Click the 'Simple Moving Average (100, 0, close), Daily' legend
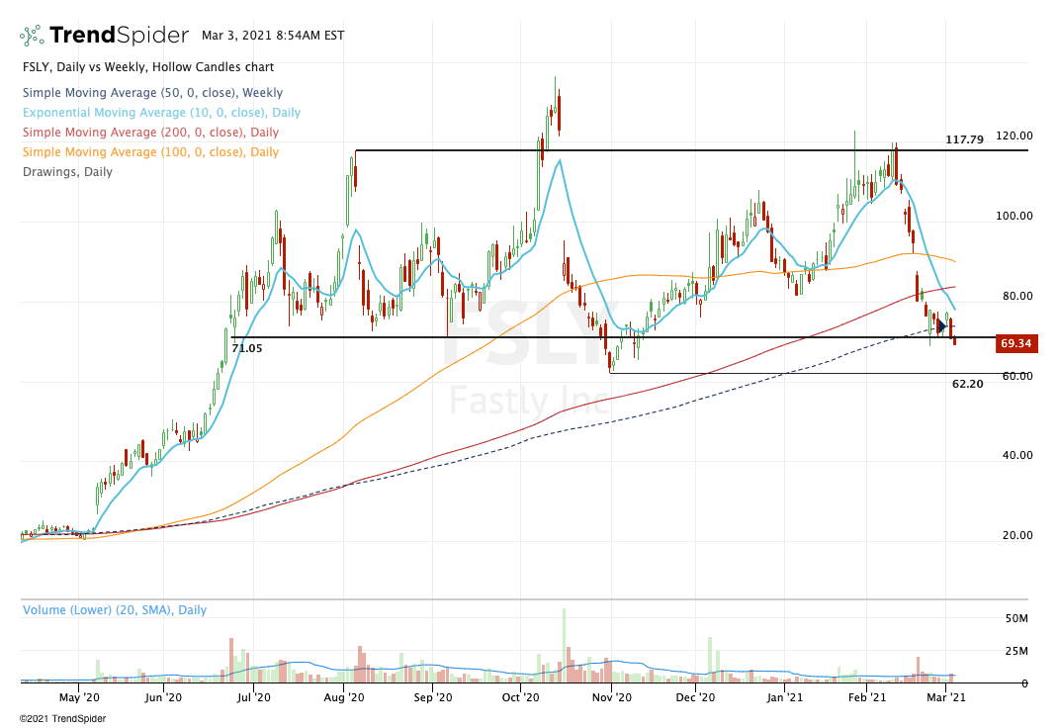This screenshot has width=1058, height=728. pos(150,151)
